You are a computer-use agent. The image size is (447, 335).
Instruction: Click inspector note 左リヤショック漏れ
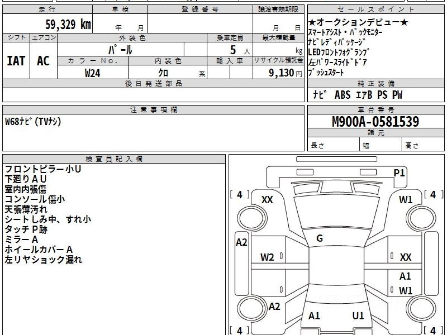pos(43,260)
